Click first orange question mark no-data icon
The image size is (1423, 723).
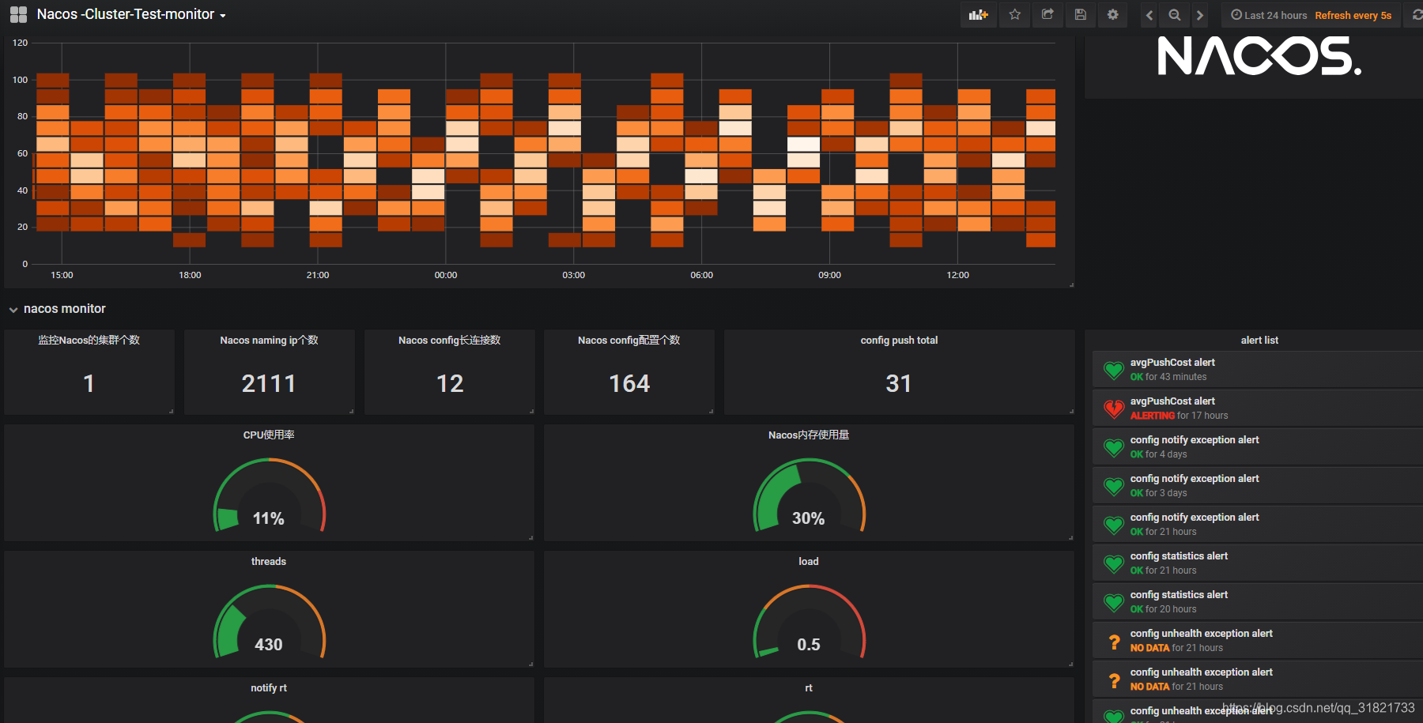coord(1114,642)
